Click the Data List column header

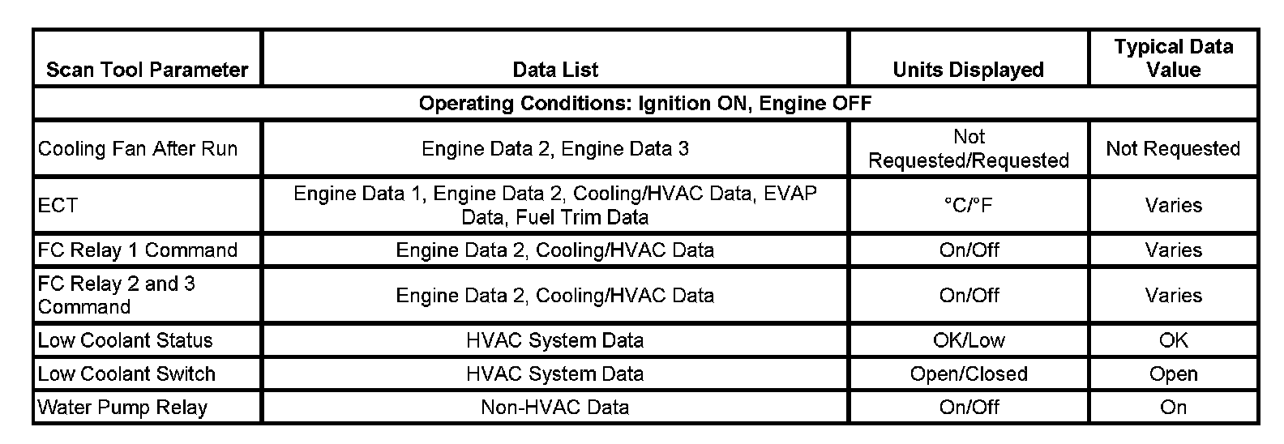click(x=555, y=70)
